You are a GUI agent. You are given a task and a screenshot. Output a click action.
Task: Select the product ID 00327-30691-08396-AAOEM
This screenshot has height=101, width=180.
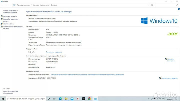(47, 78)
